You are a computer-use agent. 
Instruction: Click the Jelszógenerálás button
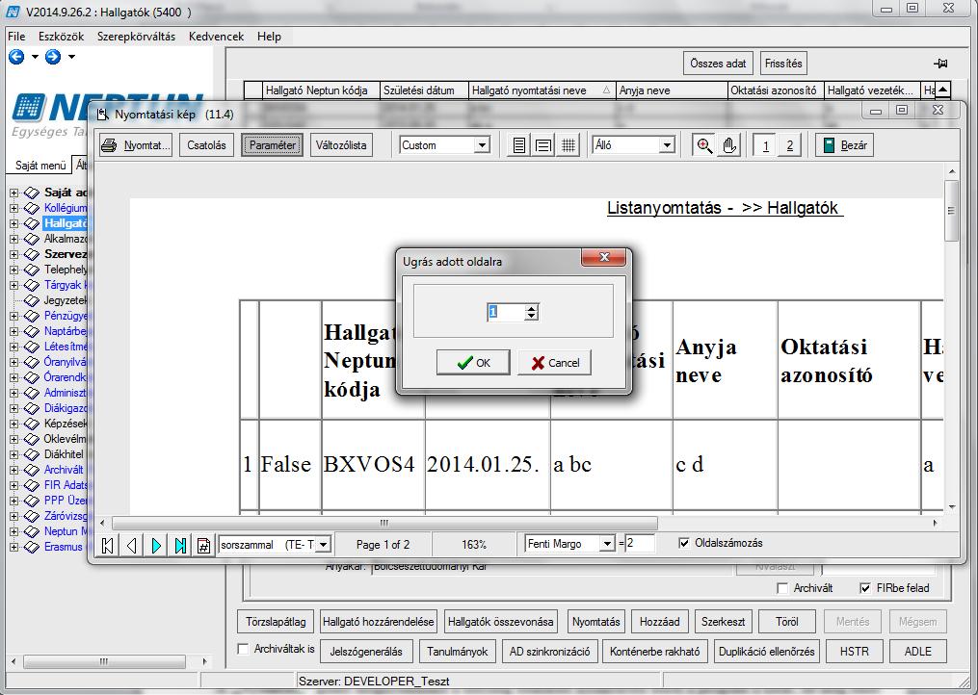pos(366,652)
